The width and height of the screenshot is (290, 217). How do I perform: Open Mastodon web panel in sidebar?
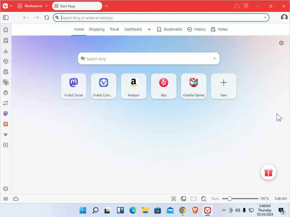[6, 114]
